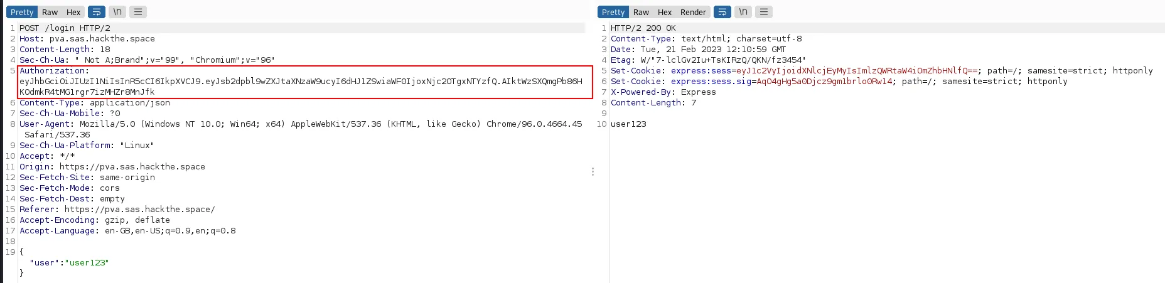Open the Hex view of the request

(73, 12)
